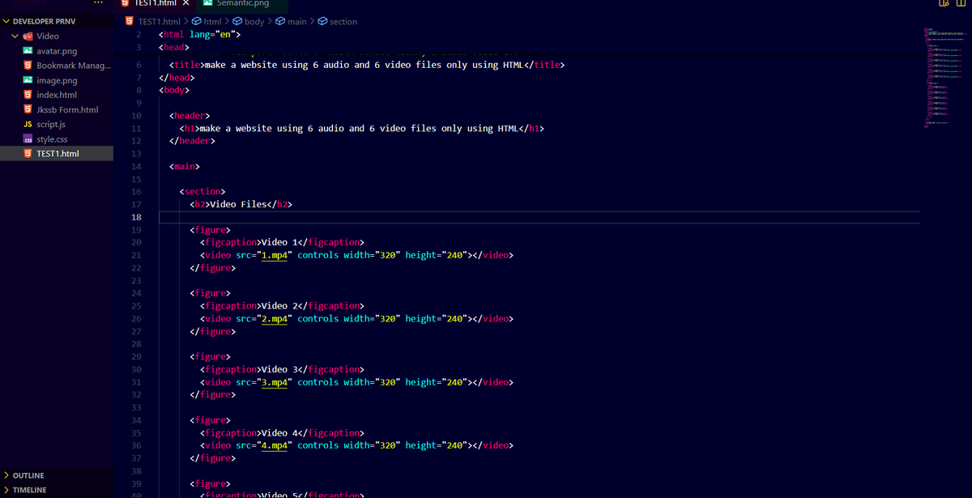Expand the OUTLINE panel

pos(57,475)
